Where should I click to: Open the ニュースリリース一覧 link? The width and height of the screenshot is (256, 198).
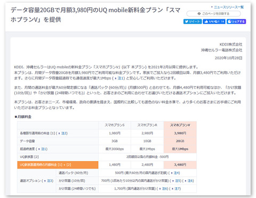(x=229, y=7)
